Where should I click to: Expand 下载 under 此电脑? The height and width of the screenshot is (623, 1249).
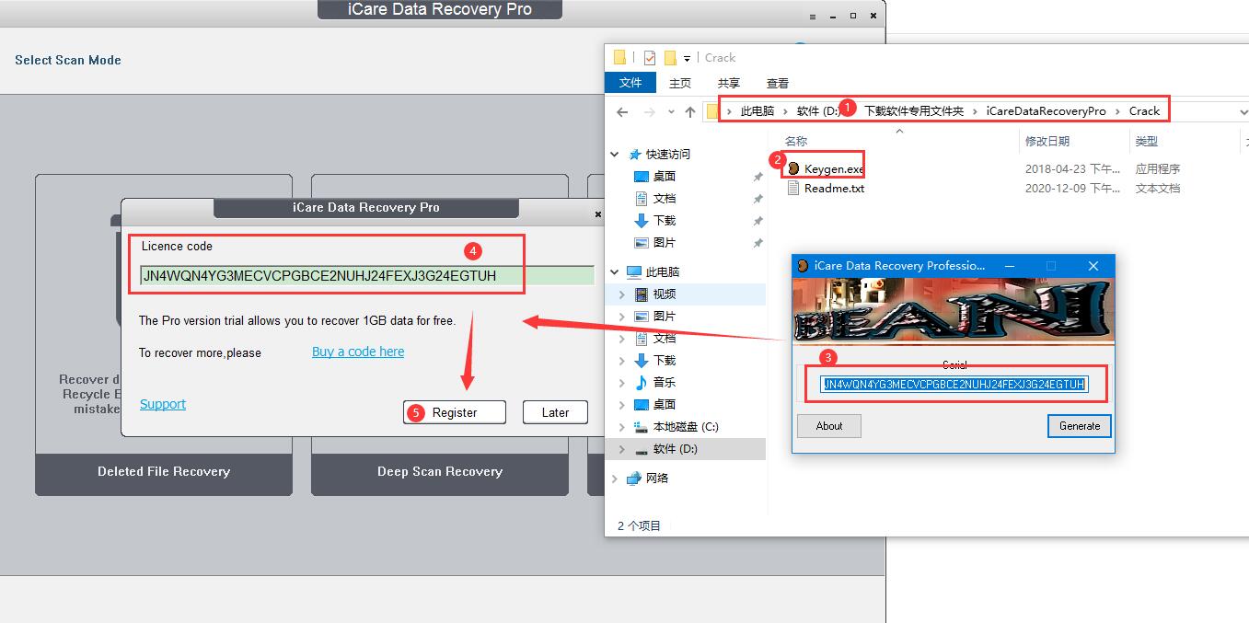tap(622, 361)
